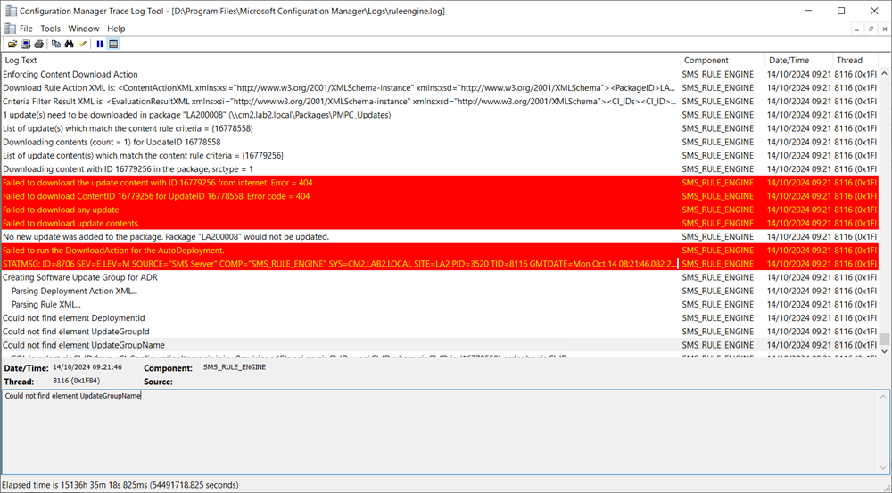Select 'Could not find element DeploymentId' row
This screenshot has height=493, width=892.
click(x=439, y=318)
